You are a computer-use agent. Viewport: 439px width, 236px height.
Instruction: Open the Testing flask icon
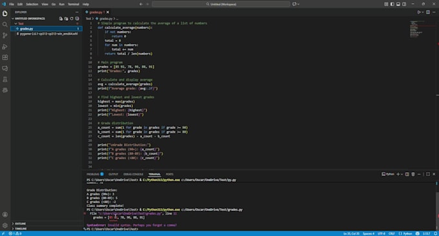5,79
